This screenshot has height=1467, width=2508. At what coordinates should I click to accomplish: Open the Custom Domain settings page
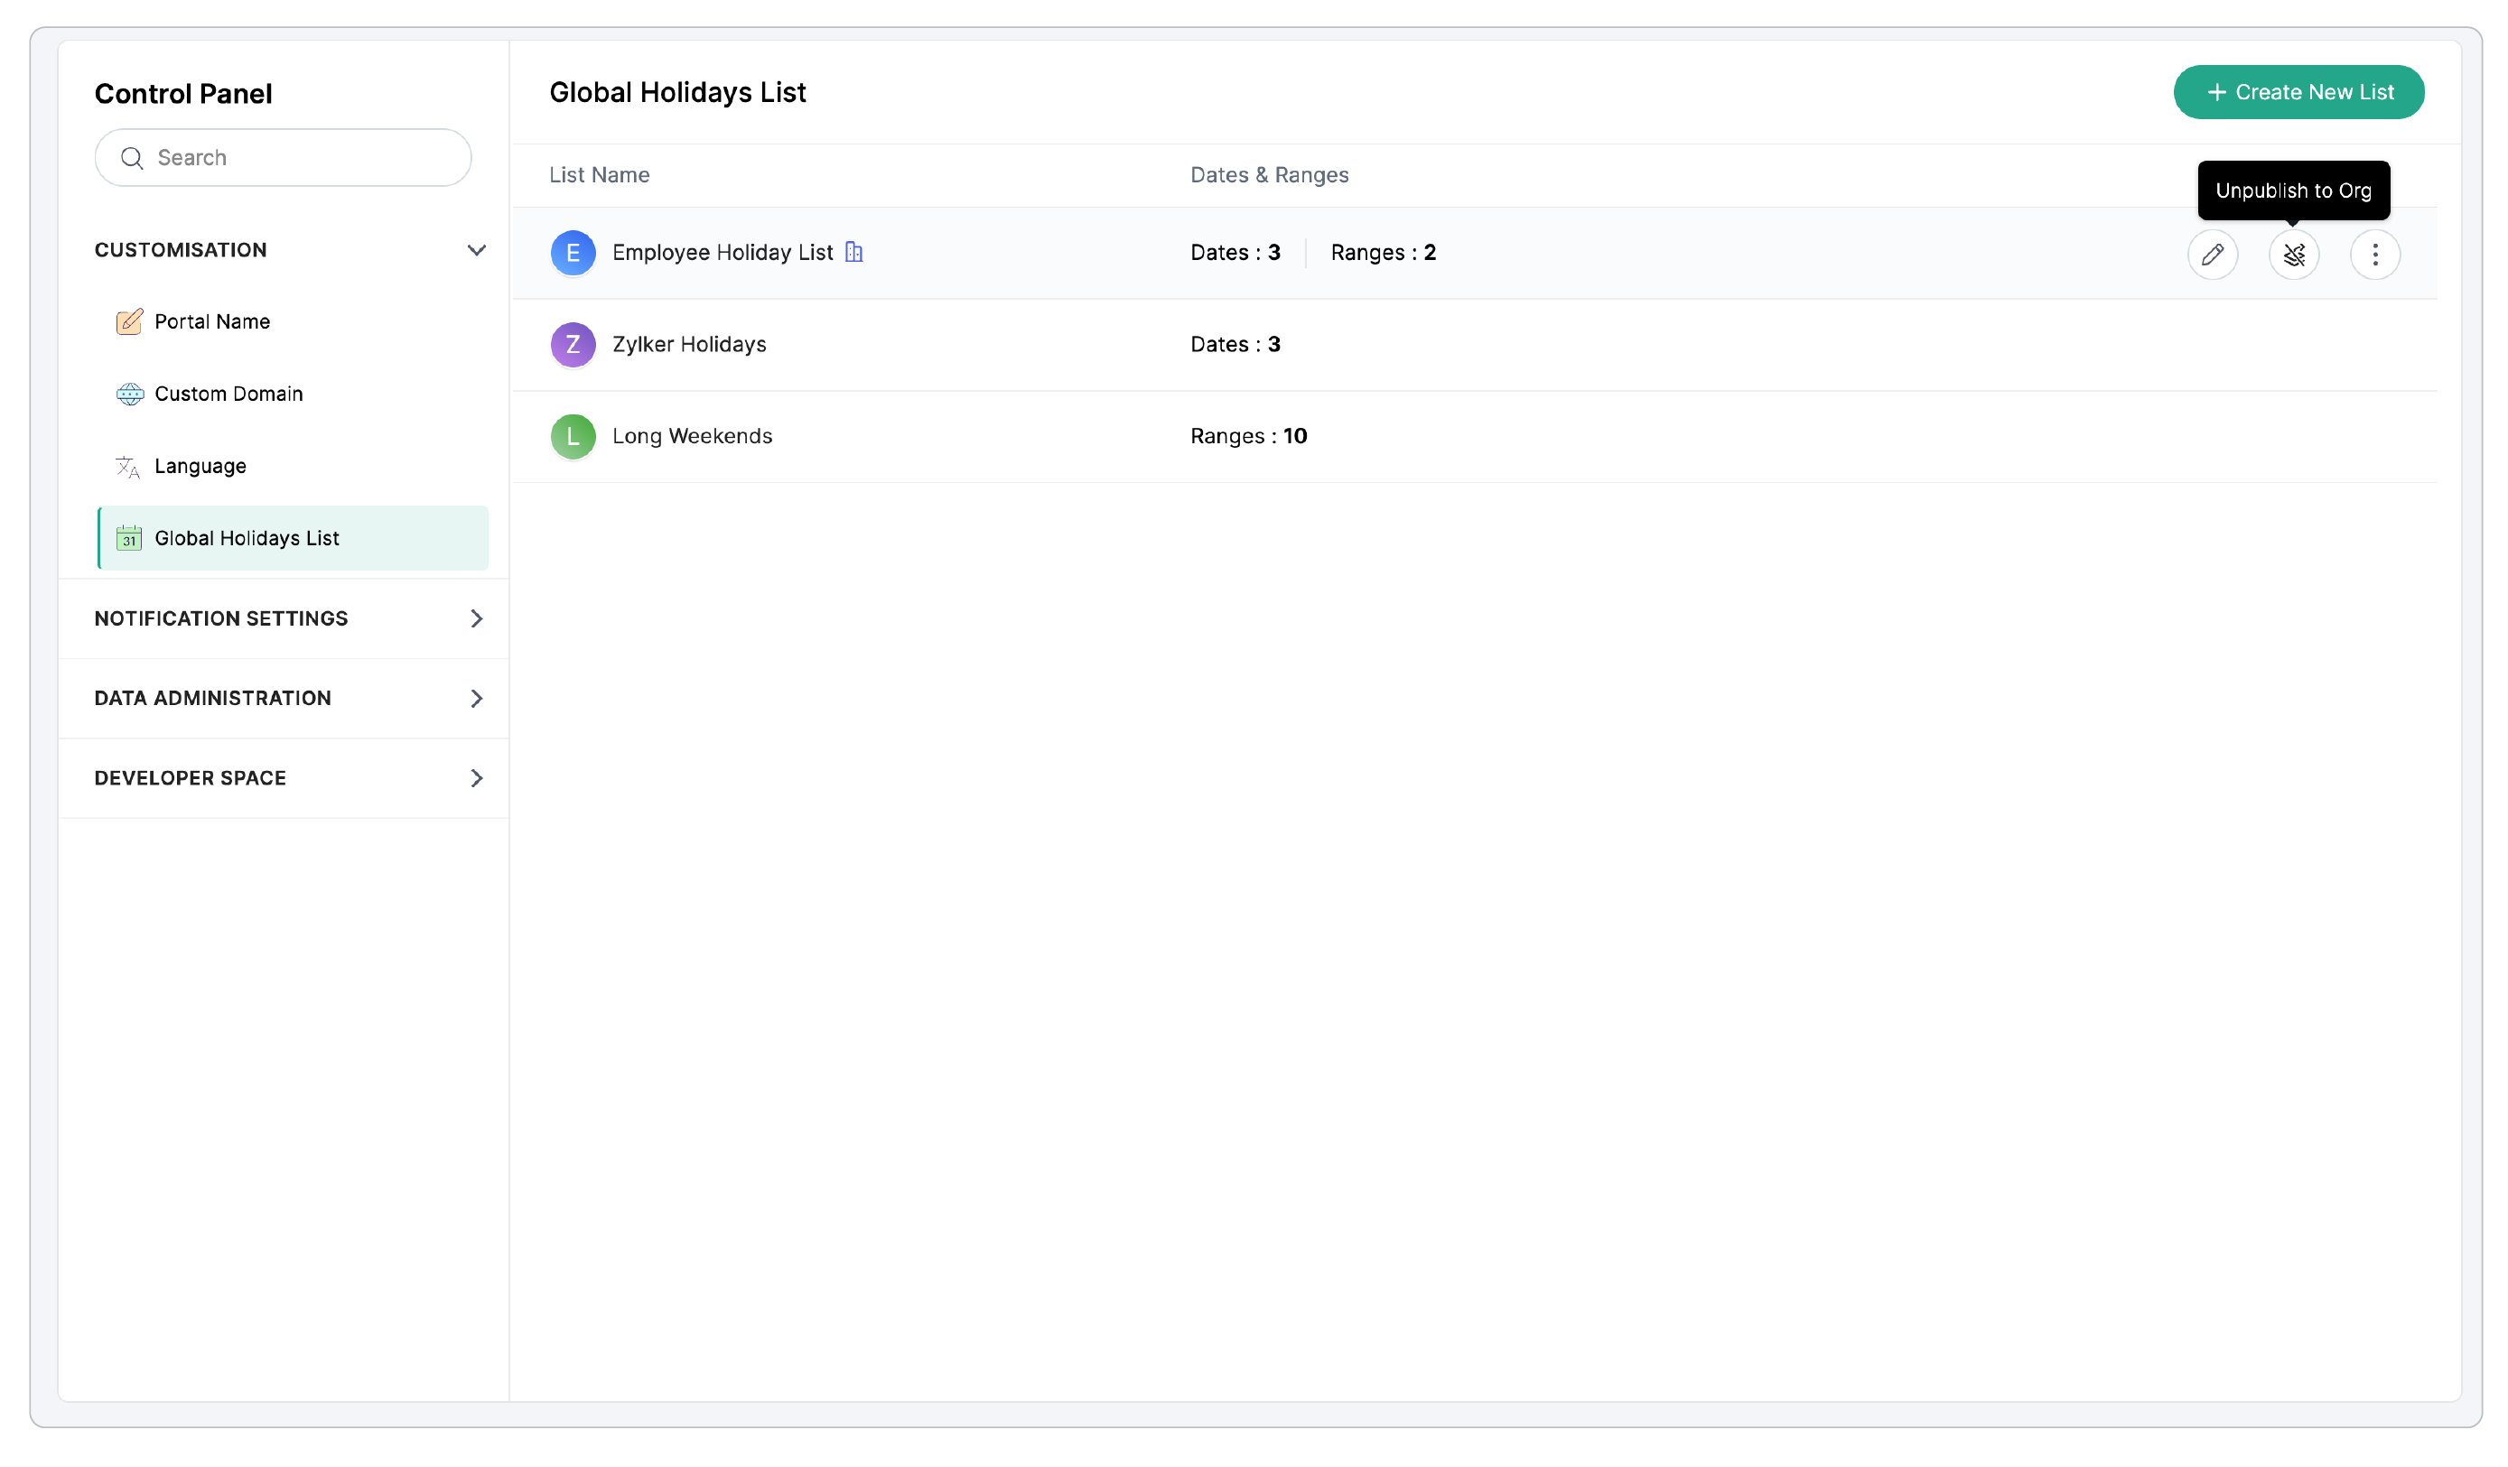click(228, 394)
